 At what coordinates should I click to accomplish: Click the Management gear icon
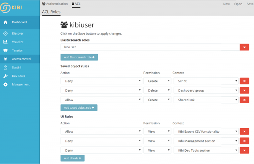[x=6, y=85]
